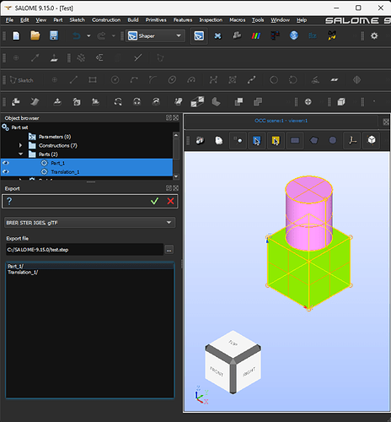
Task: Collapse the Parts (2) folder
Action: coord(20,154)
